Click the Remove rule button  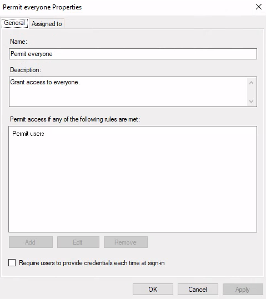tap(126, 242)
